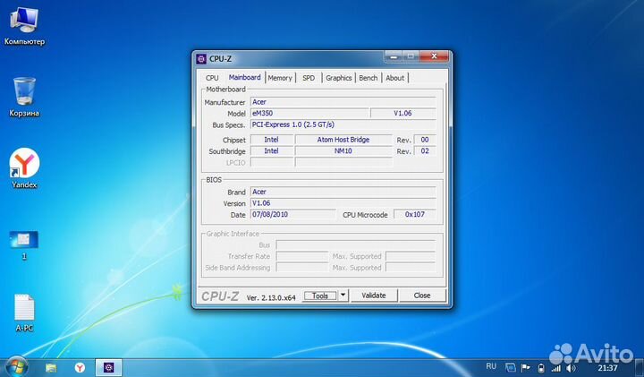Click the Atom Host Bridge field

click(343, 140)
